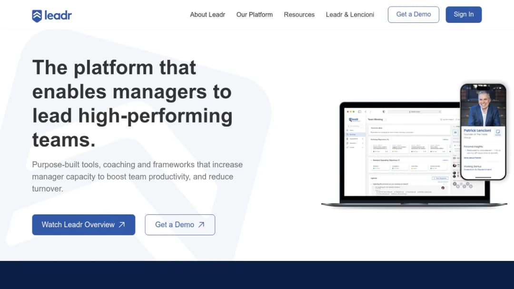Click Get a Demo in the header

pos(414,14)
